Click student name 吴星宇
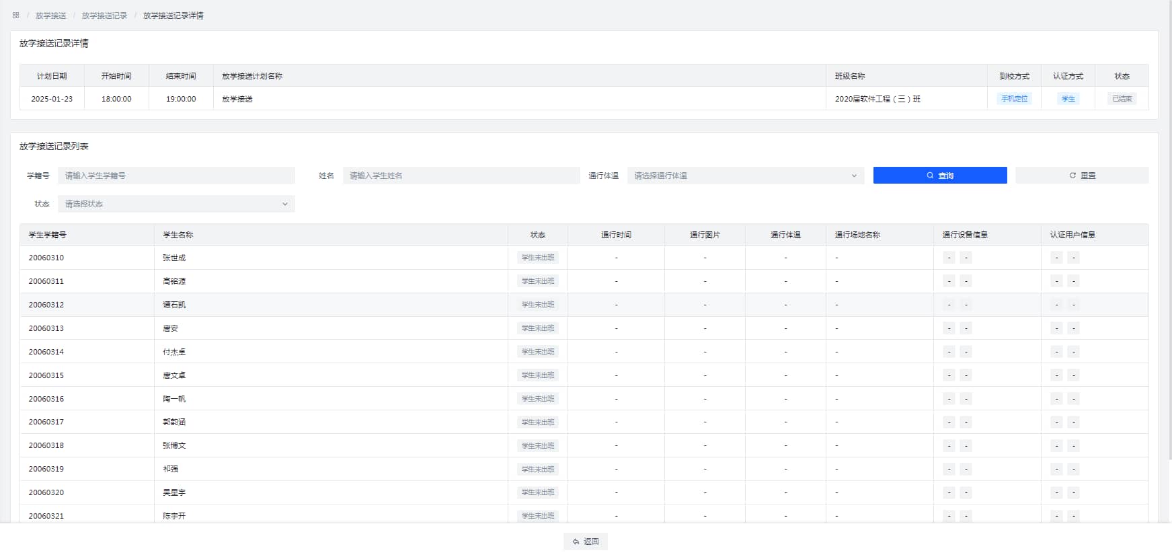The image size is (1172, 559). [x=174, y=492]
